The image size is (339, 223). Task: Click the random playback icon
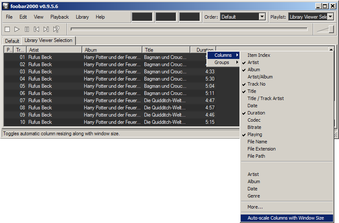coord(56,29)
